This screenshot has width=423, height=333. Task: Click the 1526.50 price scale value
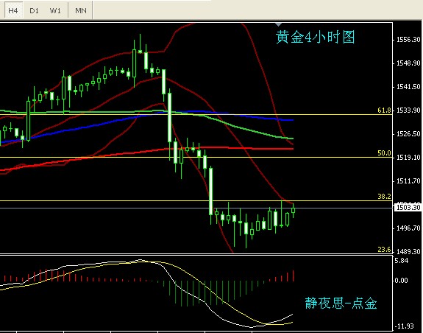tap(408, 133)
